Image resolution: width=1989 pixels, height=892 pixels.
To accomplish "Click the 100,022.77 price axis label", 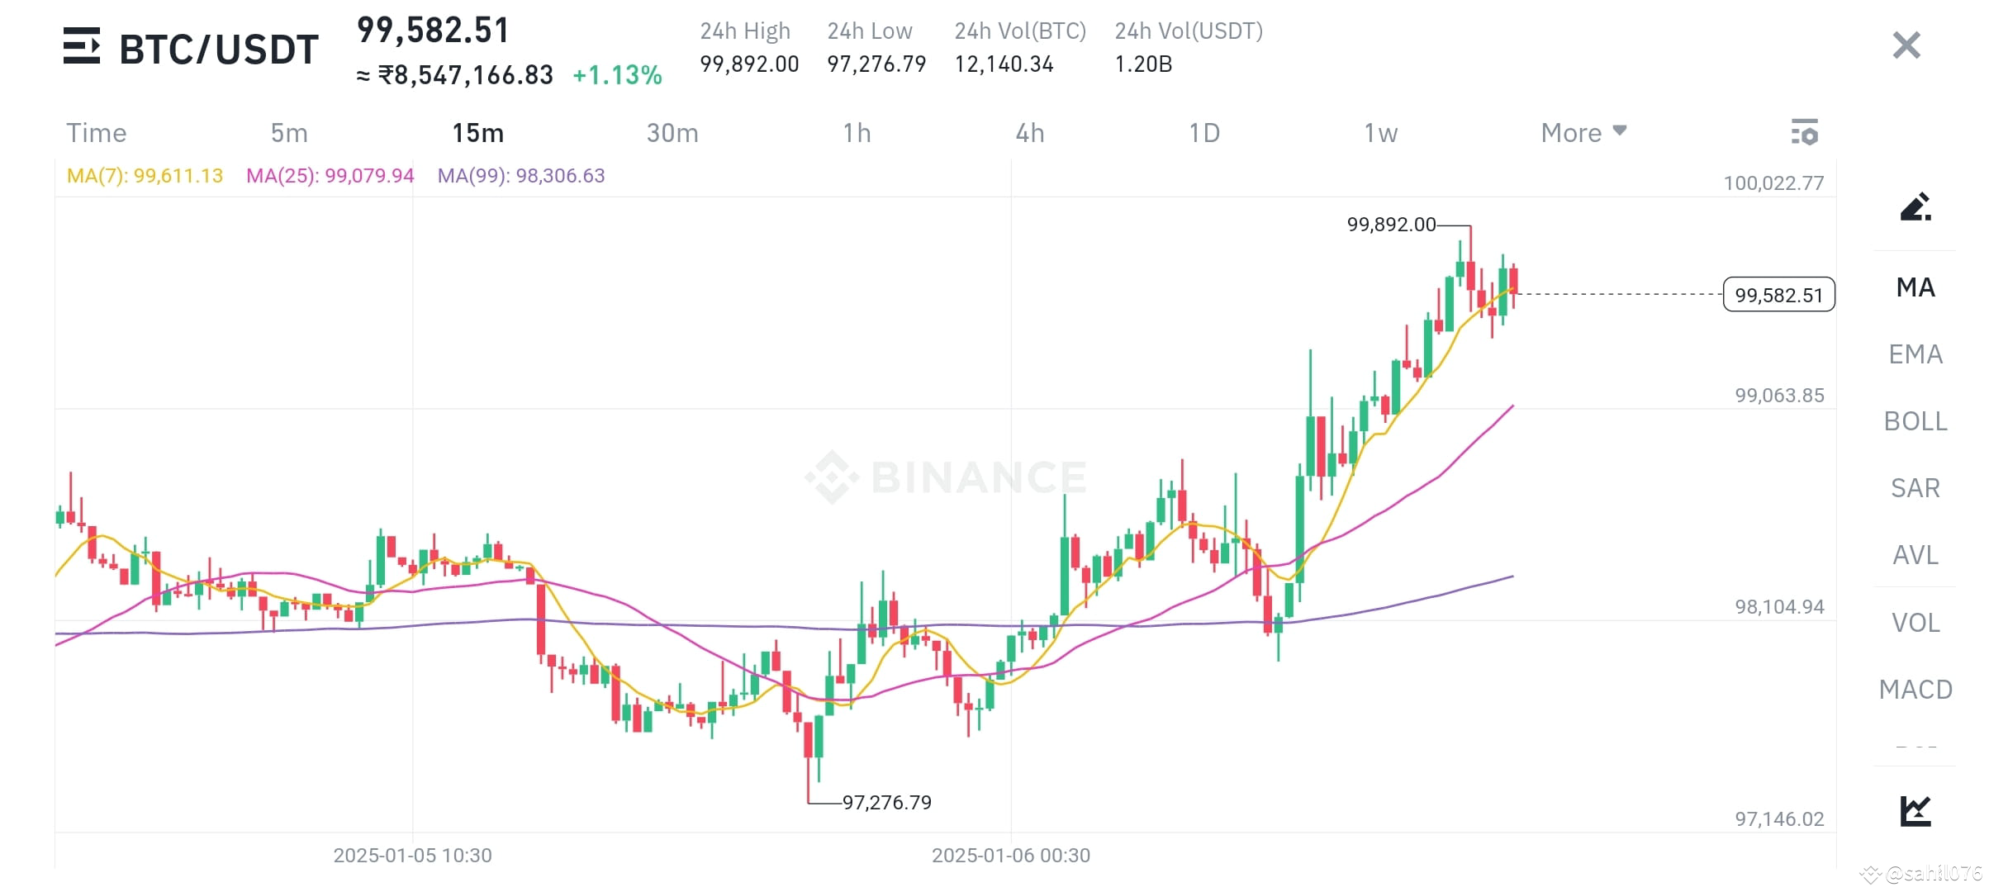I will (1773, 183).
